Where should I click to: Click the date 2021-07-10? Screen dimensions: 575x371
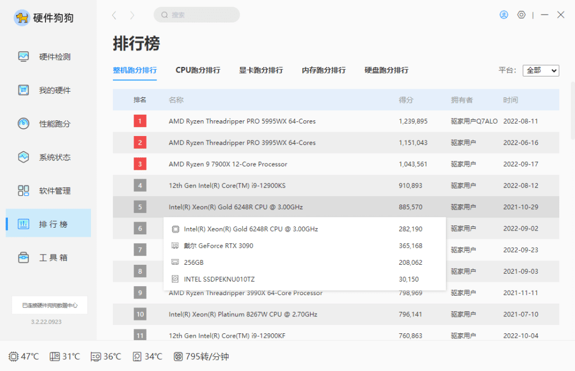click(x=521, y=314)
